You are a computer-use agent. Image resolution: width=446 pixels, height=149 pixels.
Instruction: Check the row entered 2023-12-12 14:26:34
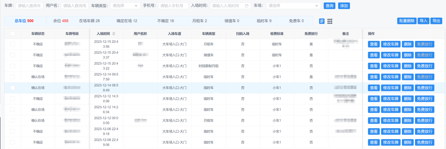click(13, 110)
